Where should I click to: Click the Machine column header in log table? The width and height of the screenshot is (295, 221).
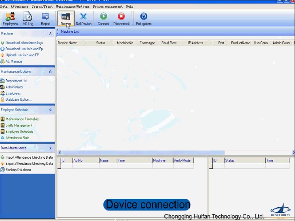[163, 161]
